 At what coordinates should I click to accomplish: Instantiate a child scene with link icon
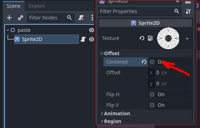(21, 18)
